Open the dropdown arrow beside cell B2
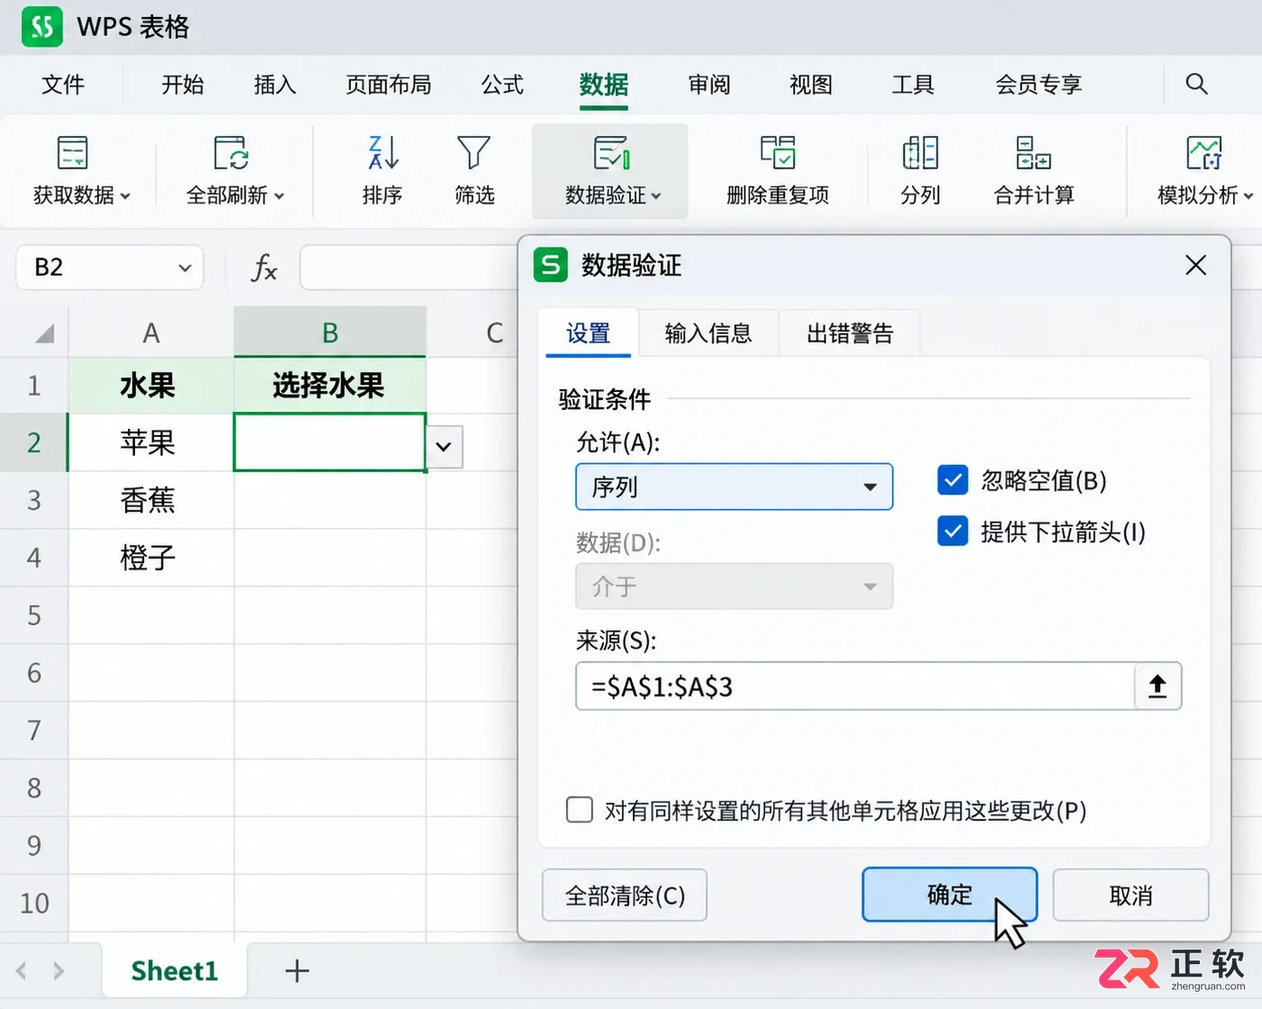 (444, 446)
